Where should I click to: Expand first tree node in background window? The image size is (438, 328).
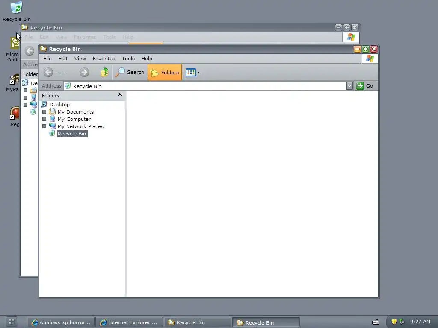pos(25,91)
